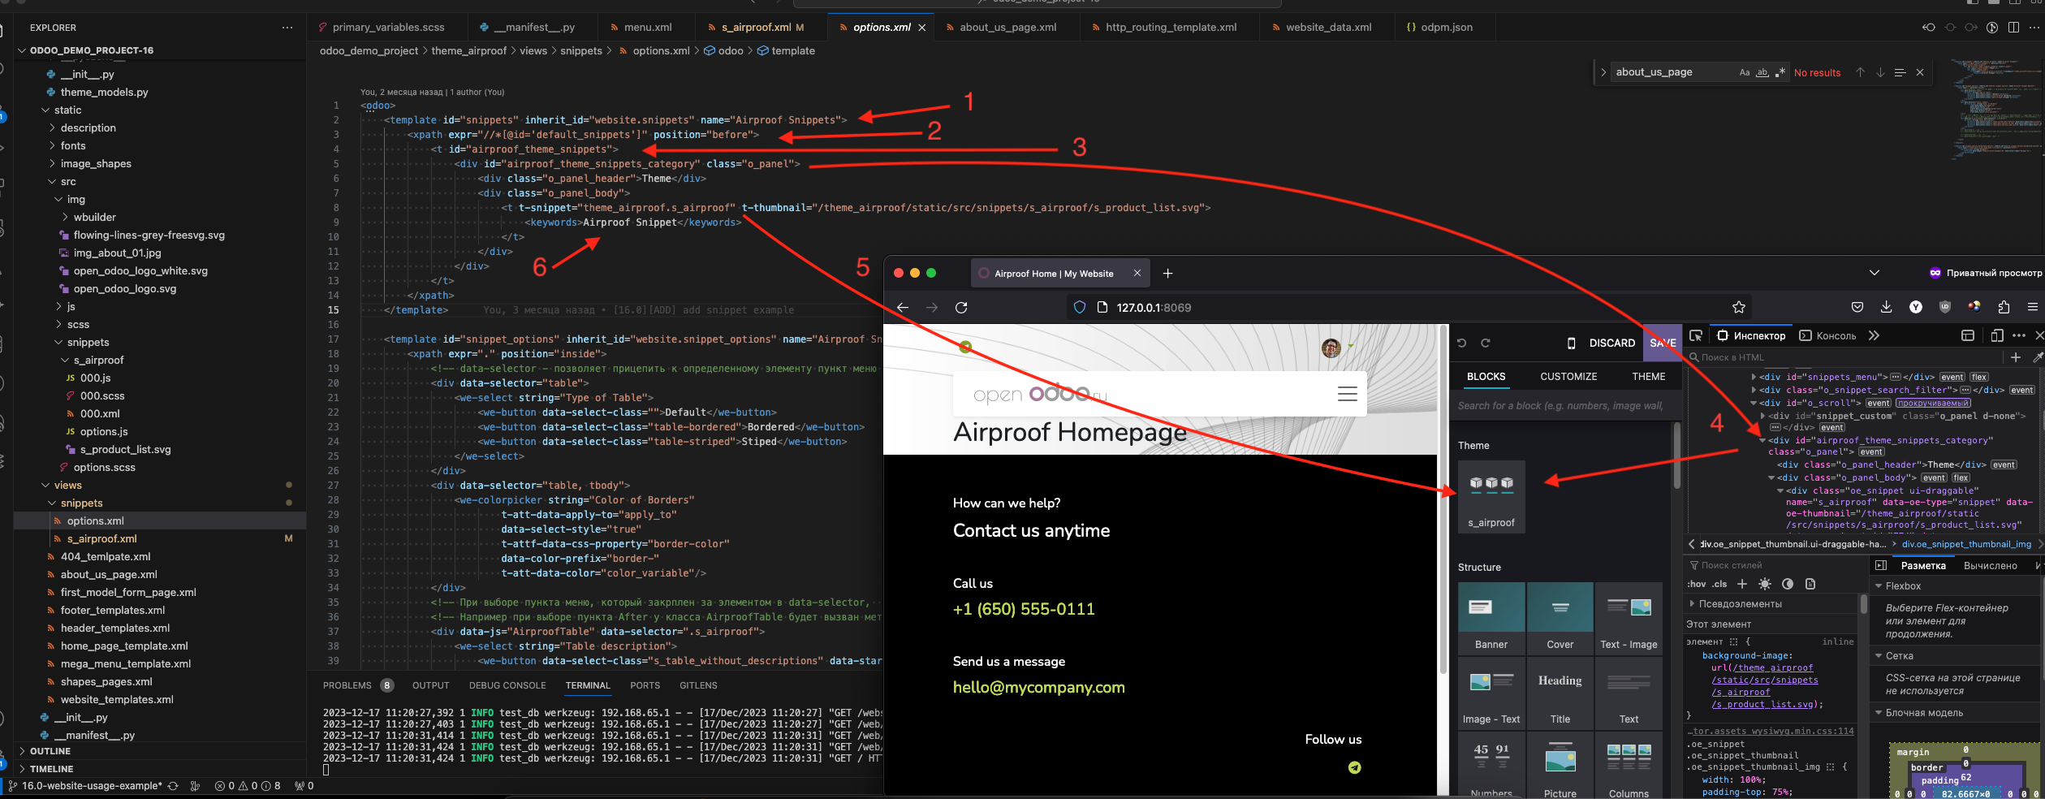Open Firefox extensions puzzle icon
Image resolution: width=2045 pixels, height=799 pixels.
pyautogui.click(x=2004, y=307)
